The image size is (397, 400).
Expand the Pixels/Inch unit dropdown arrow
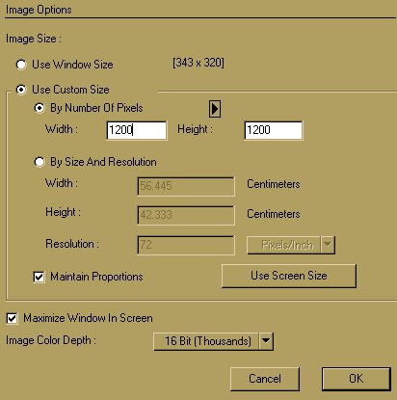coord(328,245)
